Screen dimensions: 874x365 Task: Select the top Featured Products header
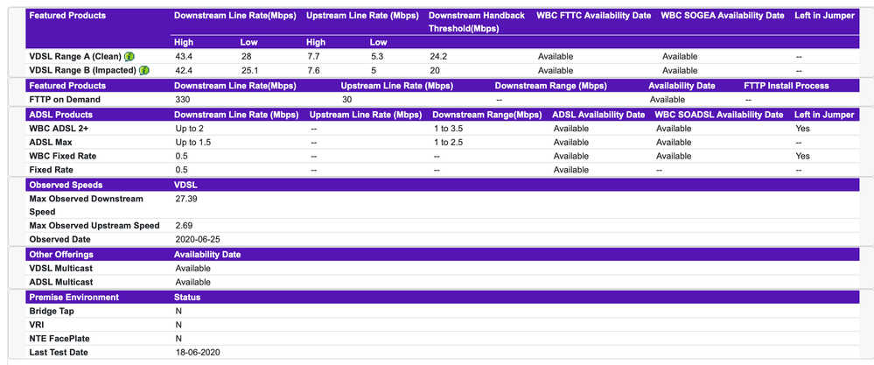pos(67,16)
